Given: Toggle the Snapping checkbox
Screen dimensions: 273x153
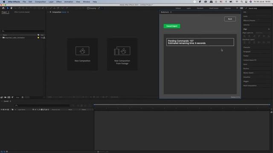Looking at the screenshot, I should [88, 8].
